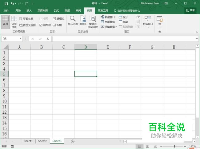200x149 pixels.
Task: Click the formula bar input field
Action: pos(124,39)
